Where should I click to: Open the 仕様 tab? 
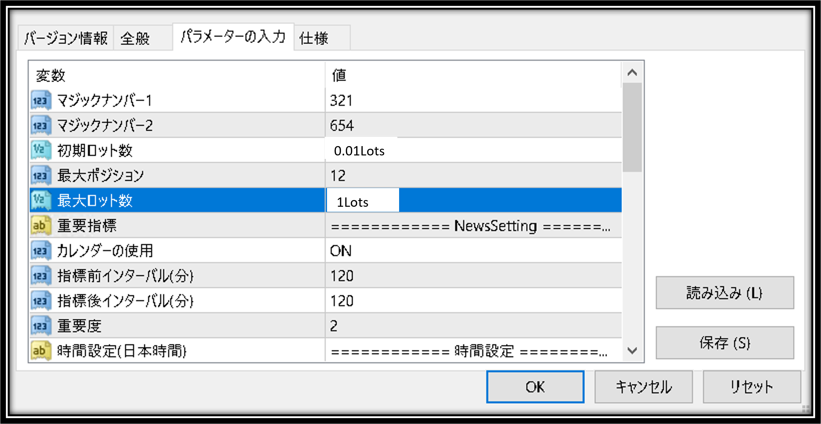point(322,38)
